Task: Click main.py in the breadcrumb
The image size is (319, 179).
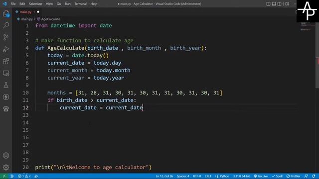Action: pyautogui.click(x=27, y=19)
